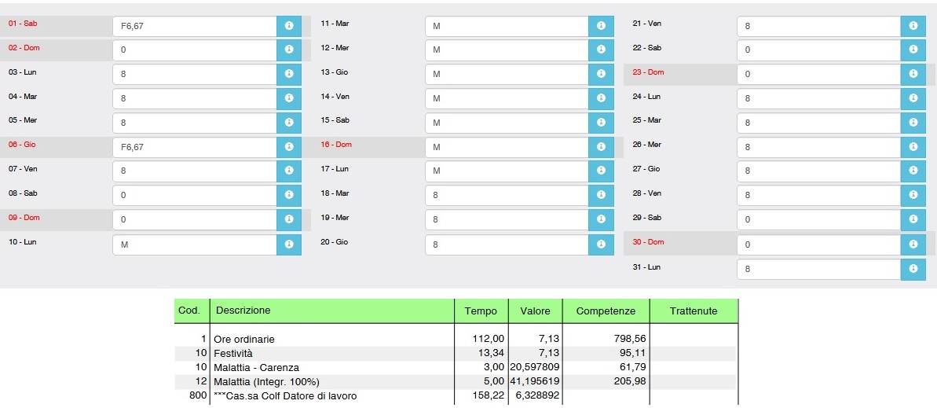The width and height of the screenshot is (937, 408).
Task: Click the hours field for 03 - Lun
Action: click(x=194, y=75)
